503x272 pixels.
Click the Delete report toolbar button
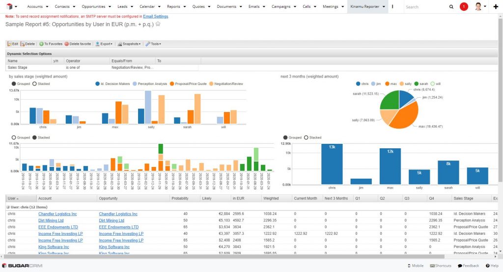[28, 44]
